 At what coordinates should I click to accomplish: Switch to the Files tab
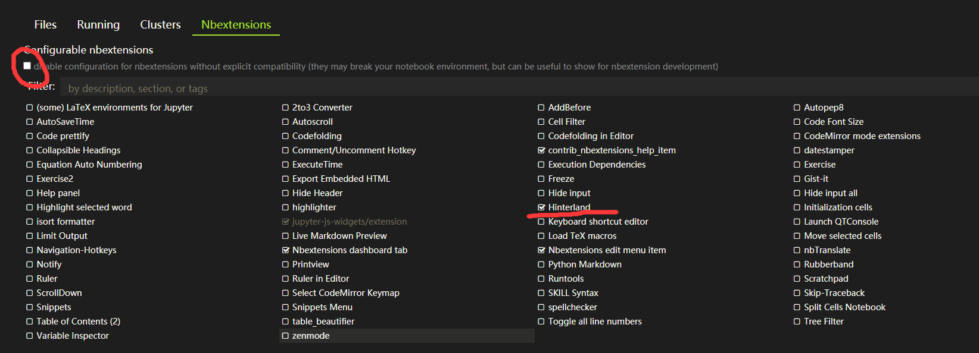tap(45, 24)
